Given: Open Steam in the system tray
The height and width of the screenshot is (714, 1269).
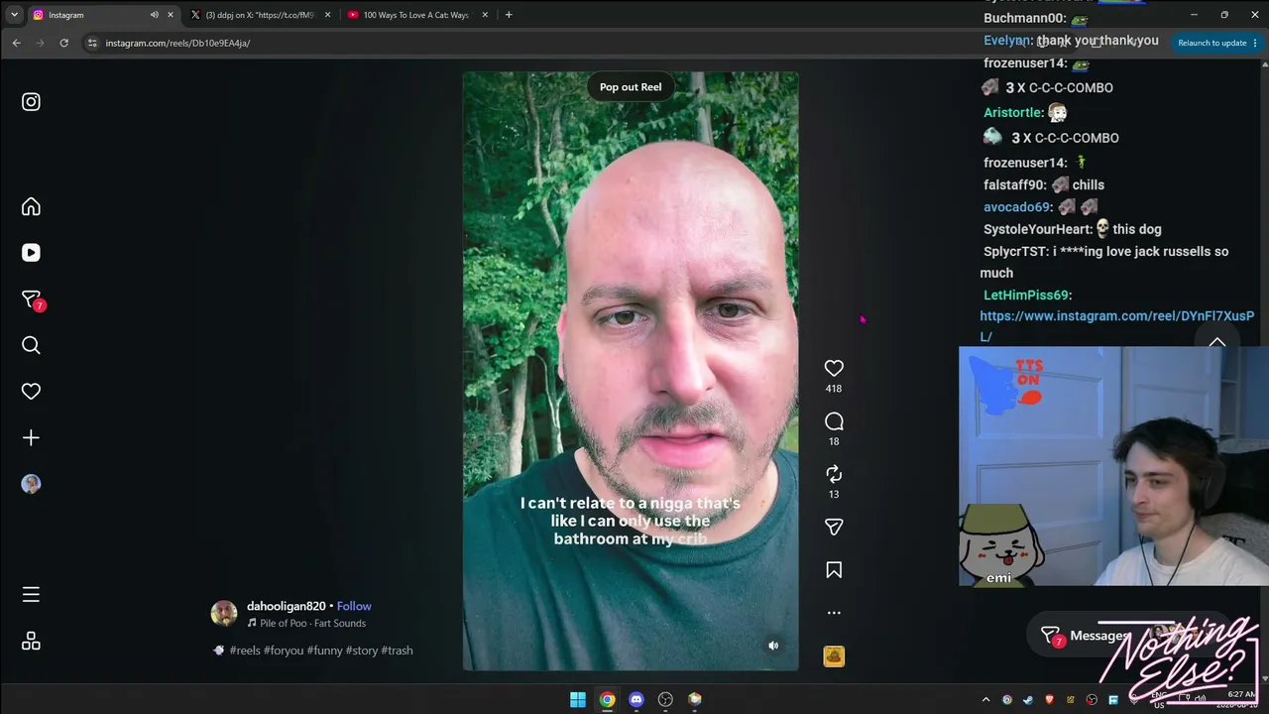Looking at the screenshot, I should (x=1028, y=700).
